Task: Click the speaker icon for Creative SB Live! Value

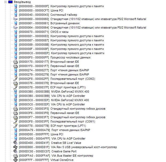Action: click(x=15, y=143)
